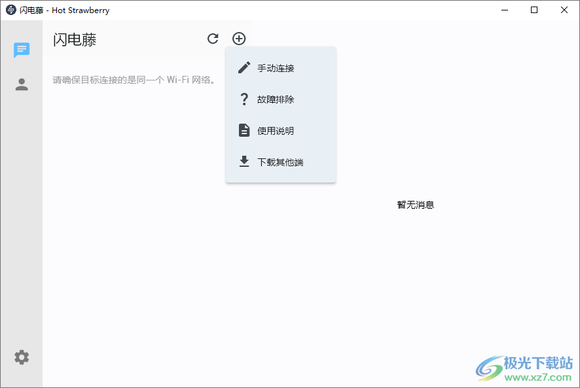
Task: Select the messages chat bubble icon in sidebar
Action: pos(22,50)
